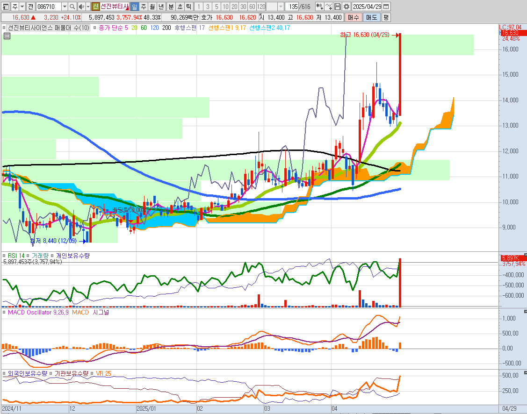Image resolution: width=527 pixels, height=414 pixels.
Task: Select interval preset 1
Action: click(x=199, y=7)
